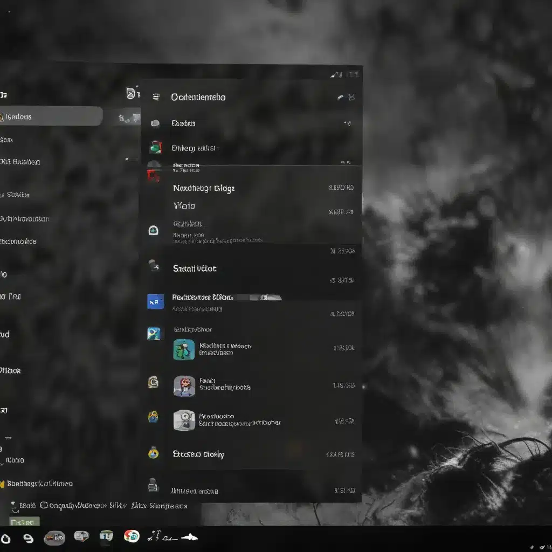The width and height of the screenshot is (552, 552).
Task: Adjust the horizontal bar next to blue icon row
Action: [260, 298]
